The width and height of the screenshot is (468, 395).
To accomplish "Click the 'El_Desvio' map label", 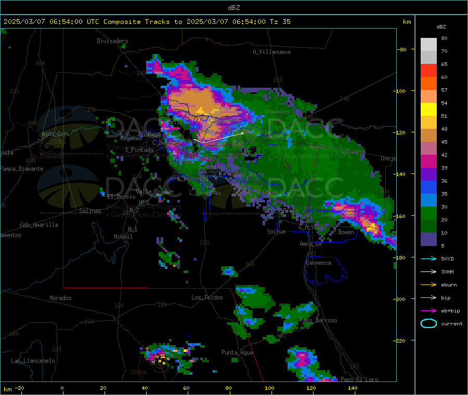I will [x=122, y=197].
